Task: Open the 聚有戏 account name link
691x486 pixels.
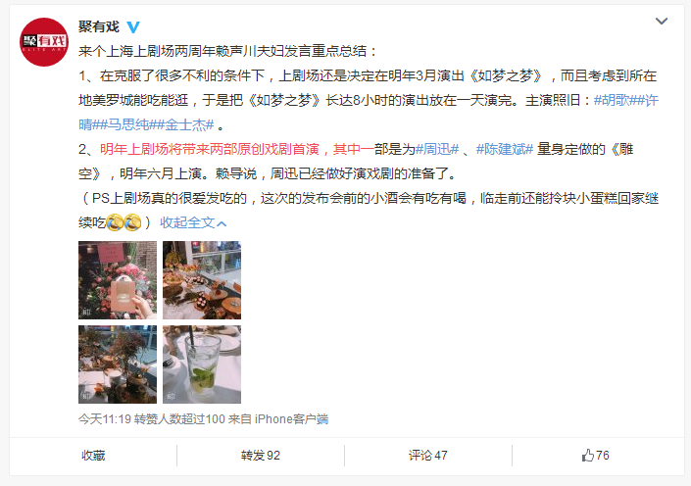Action: (x=99, y=26)
